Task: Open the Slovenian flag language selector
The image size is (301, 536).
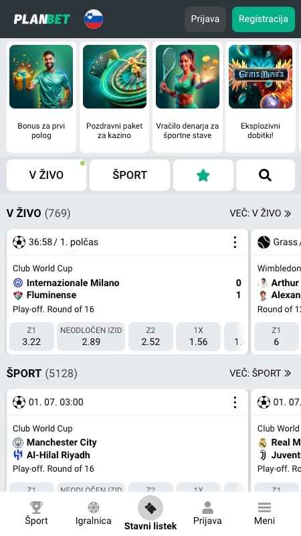Action: tap(94, 19)
